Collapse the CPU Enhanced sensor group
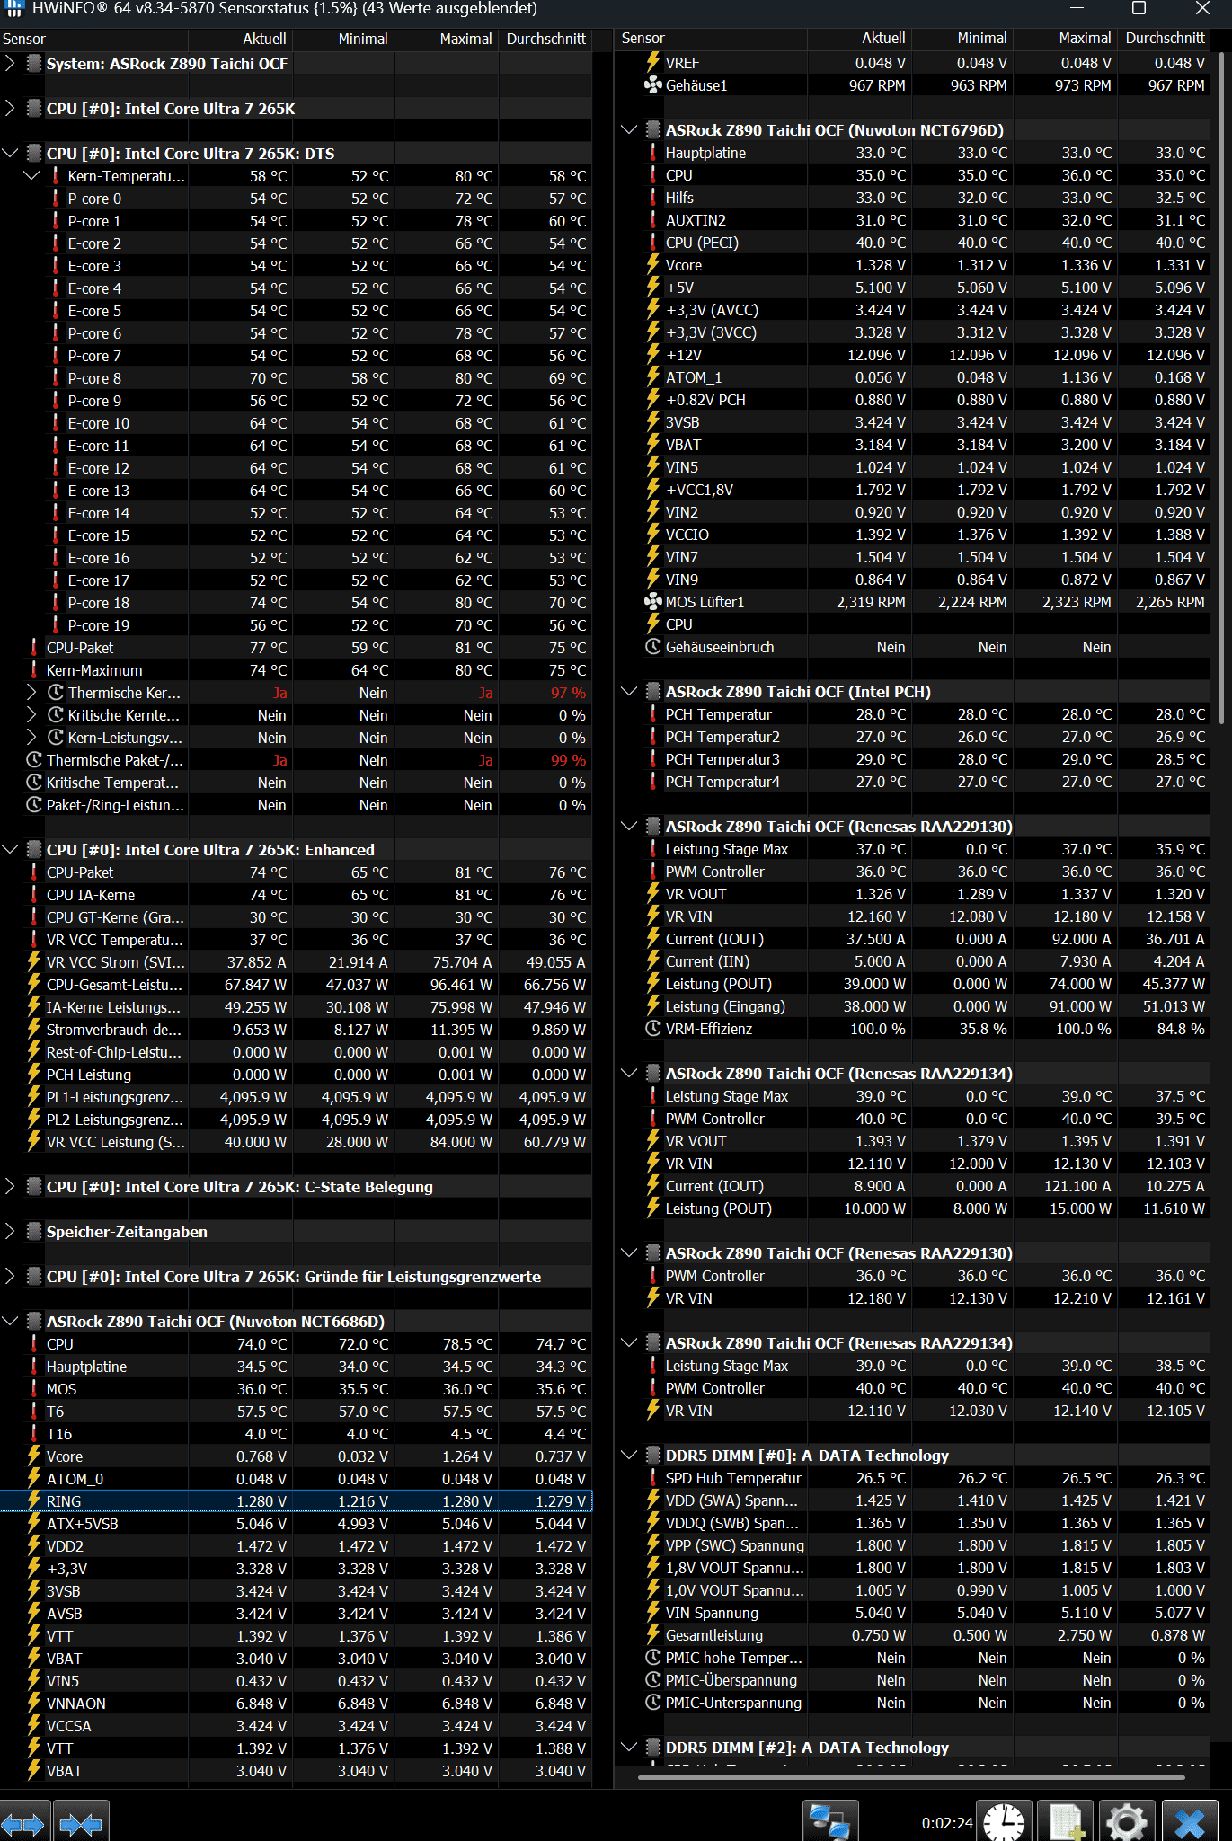The width and height of the screenshot is (1232, 1841). click(x=10, y=849)
